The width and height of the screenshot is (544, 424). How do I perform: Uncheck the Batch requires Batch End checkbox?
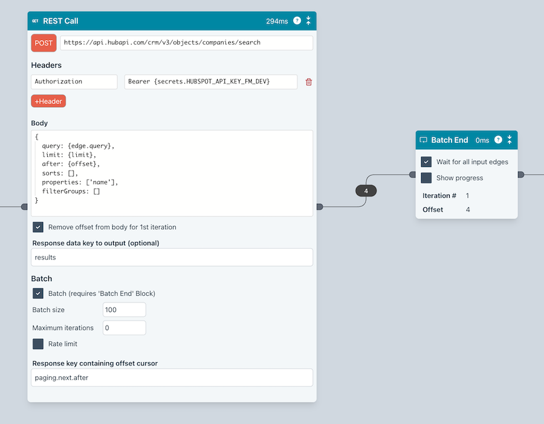(38, 293)
